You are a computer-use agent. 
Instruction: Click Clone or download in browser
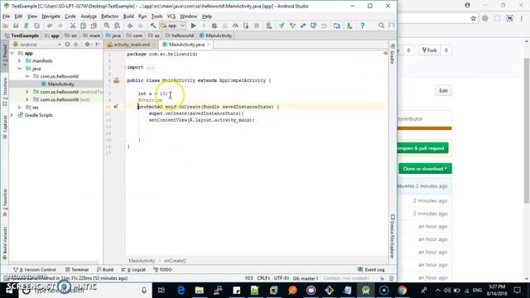click(x=425, y=169)
